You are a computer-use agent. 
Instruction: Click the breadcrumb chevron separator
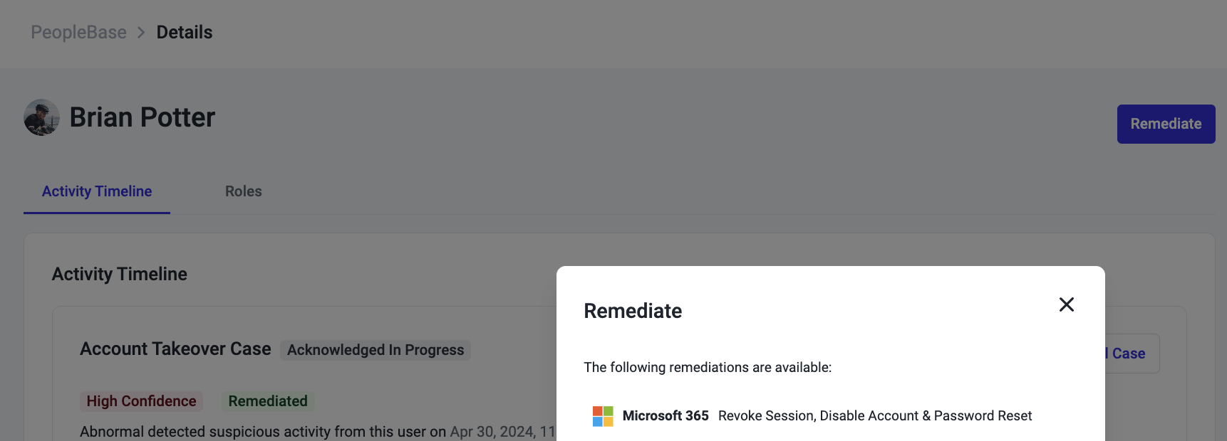(141, 33)
